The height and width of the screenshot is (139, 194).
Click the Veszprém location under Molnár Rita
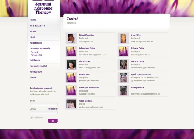pyautogui.click(x=83, y=78)
